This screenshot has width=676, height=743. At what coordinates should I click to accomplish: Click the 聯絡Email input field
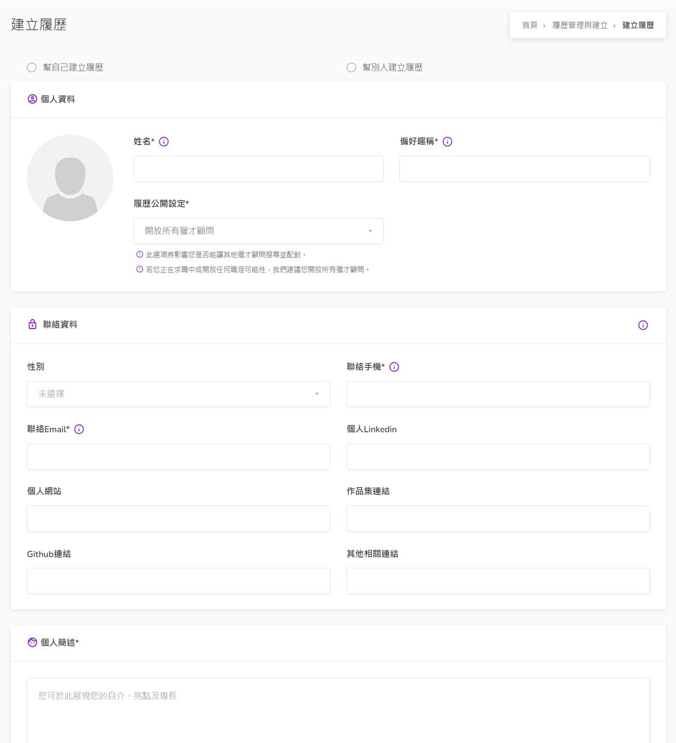pyautogui.click(x=179, y=457)
